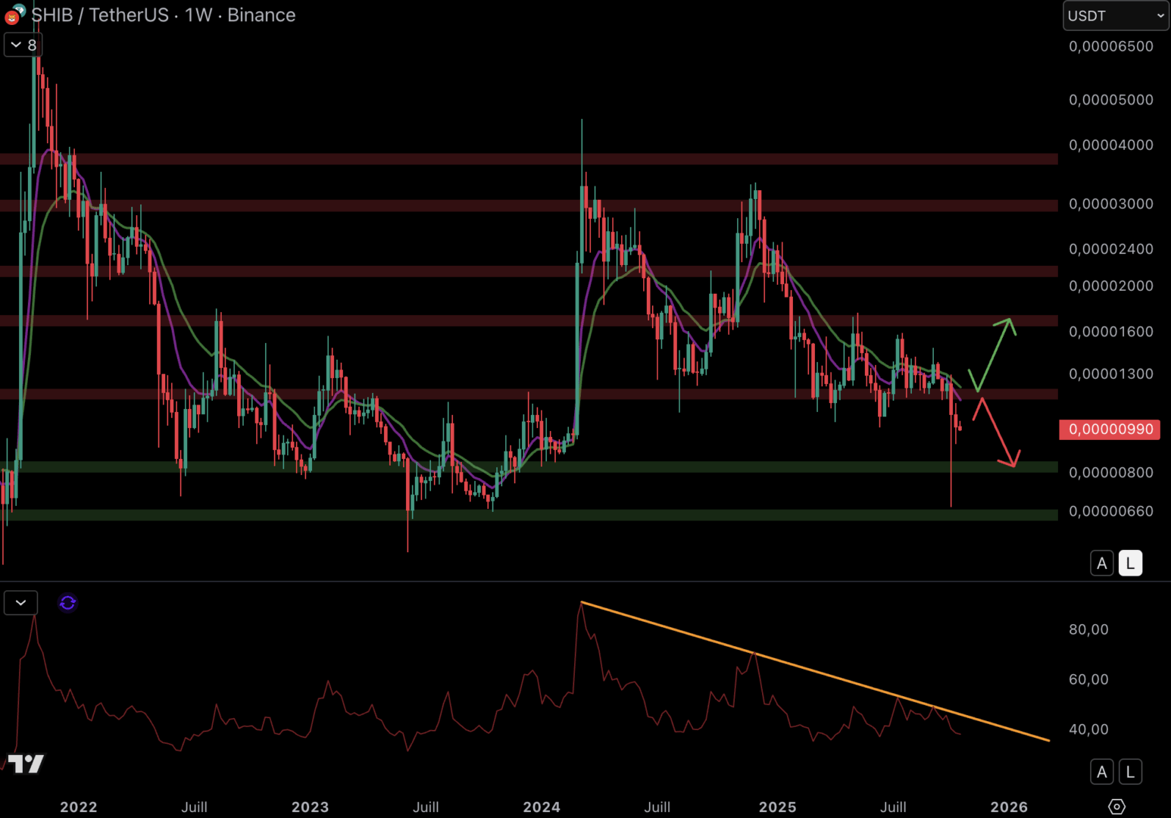
Task: Toggle log scale on indicator pane
Action: [x=1130, y=772]
